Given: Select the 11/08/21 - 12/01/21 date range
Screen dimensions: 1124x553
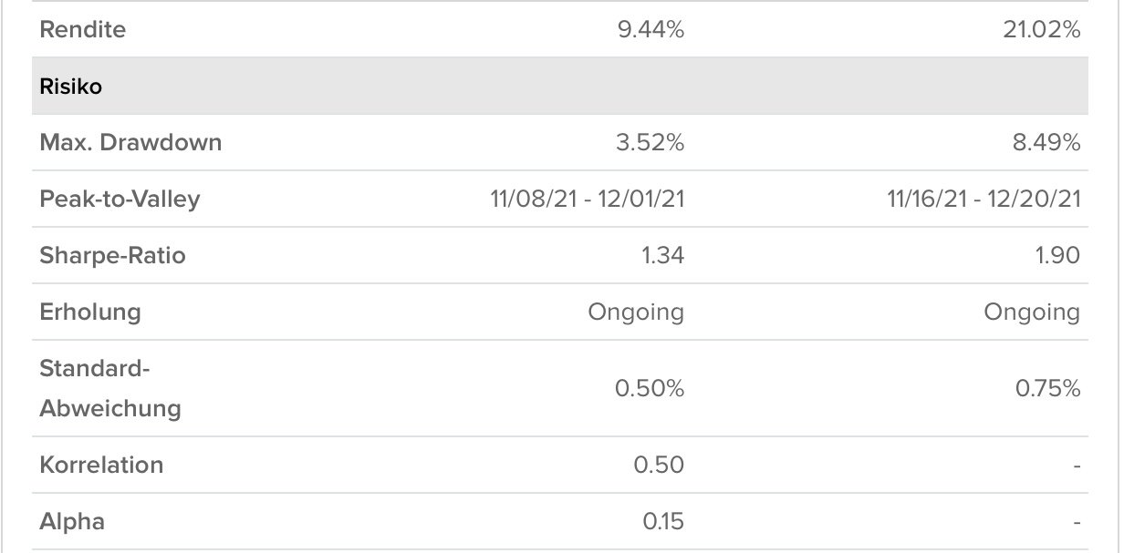Looking at the screenshot, I should [x=587, y=200].
